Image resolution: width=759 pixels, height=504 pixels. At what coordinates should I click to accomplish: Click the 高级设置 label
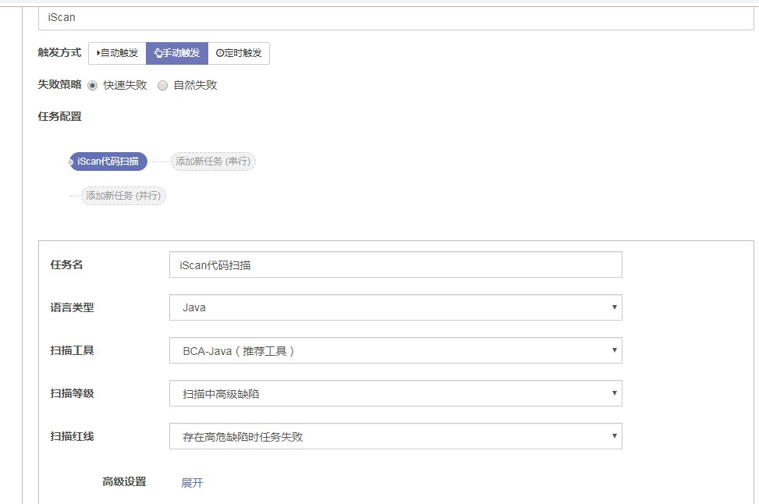[x=124, y=481]
